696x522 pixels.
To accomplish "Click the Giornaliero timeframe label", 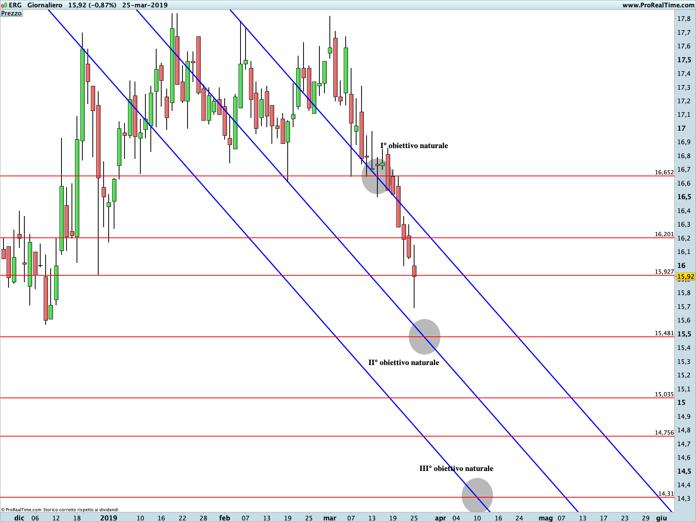I will (45, 5).
